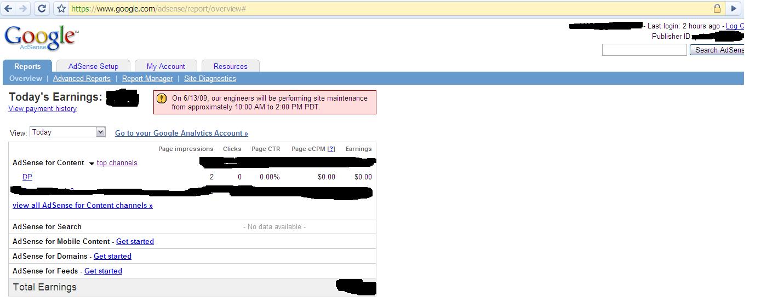The width and height of the screenshot is (778, 297).
Task: Click the Clicks column header
Action: 232,149
